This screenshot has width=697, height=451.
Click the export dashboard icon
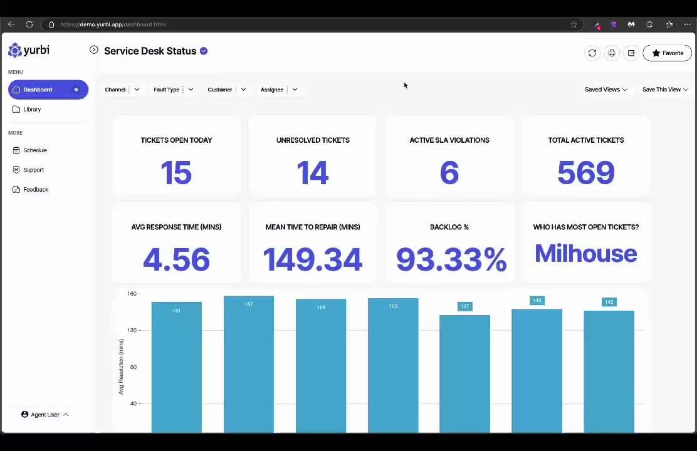point(631,53)
